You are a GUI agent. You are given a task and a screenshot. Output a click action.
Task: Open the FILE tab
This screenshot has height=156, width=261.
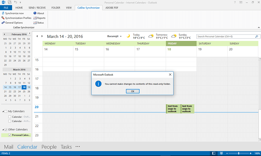click(x=6, y=8)
